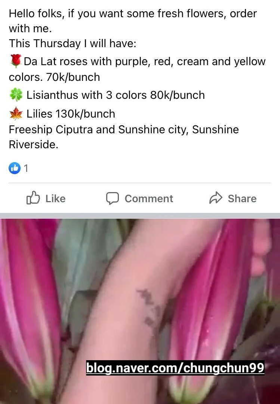Open the blue like reaction icon
Image resolution: width=280 pixels, height=404 pixels.
coord(15,168)
